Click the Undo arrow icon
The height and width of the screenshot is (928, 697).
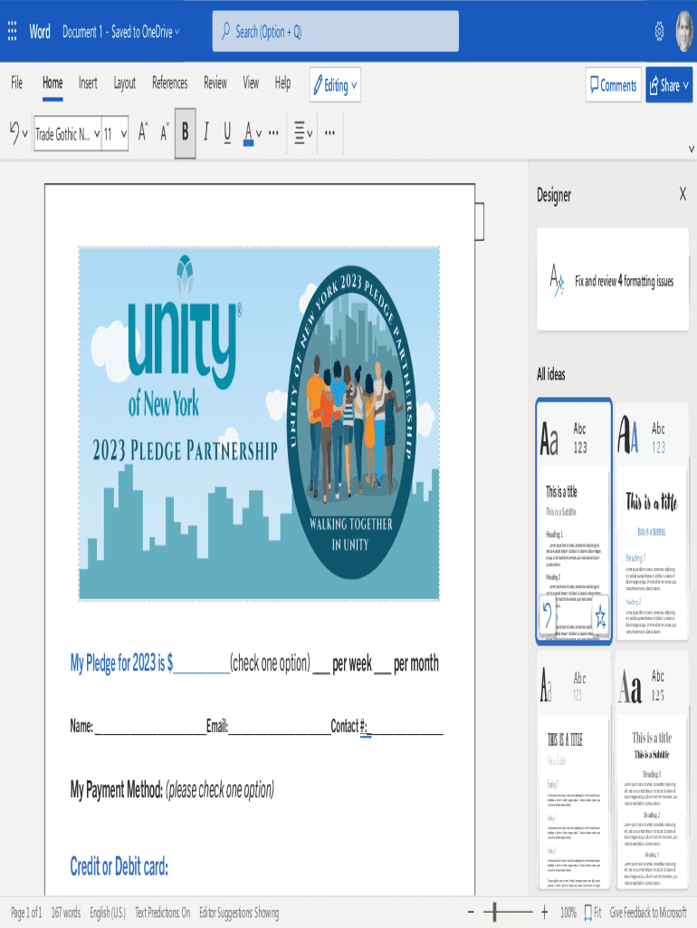tap(14, 133)
